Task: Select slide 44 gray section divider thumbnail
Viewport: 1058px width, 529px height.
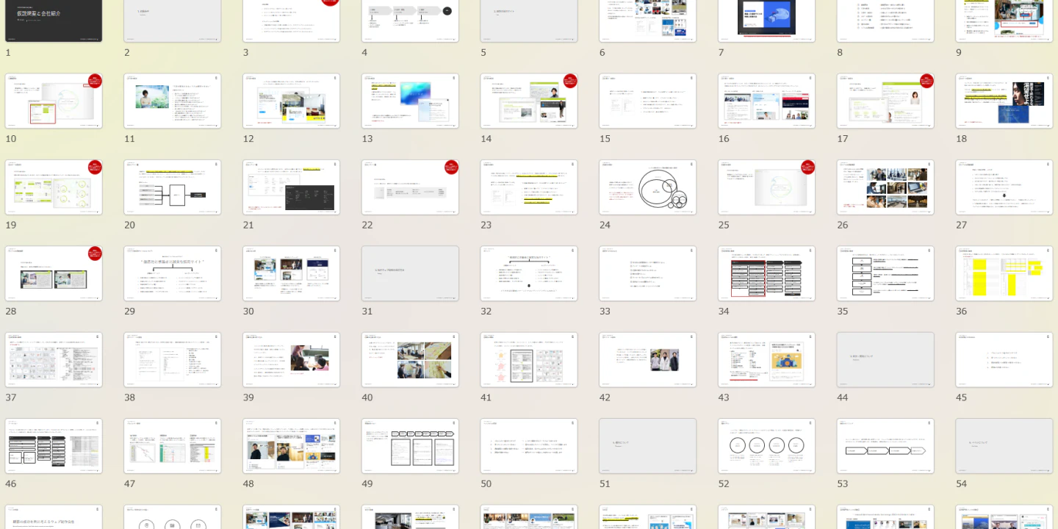Action: (x=885, y=360)
